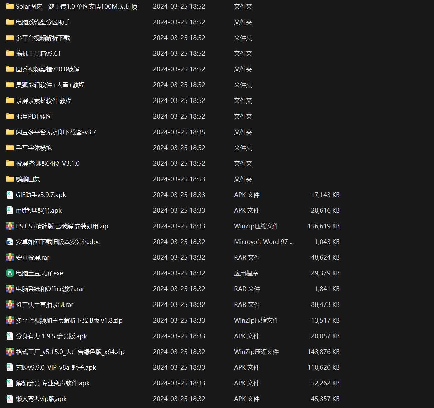Click the APK icon of 剪映v9.9.0-VIP-v8a-耗子.apk
This screenshot has width=434, height=408.
pos(9,367)
